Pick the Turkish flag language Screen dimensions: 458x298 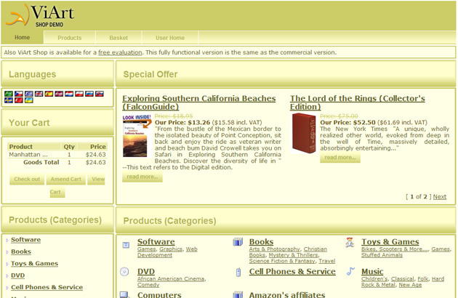pos(19,100)
